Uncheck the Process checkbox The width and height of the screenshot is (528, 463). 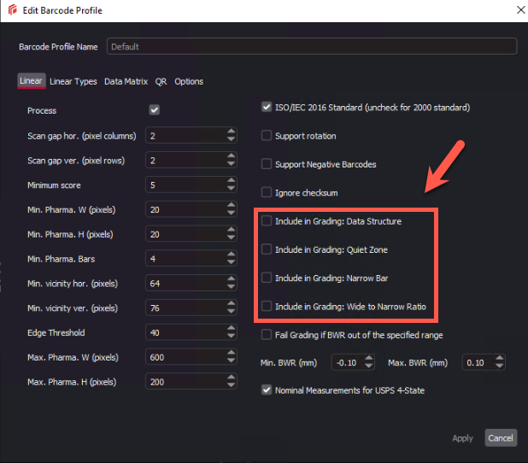pos(155,110)
